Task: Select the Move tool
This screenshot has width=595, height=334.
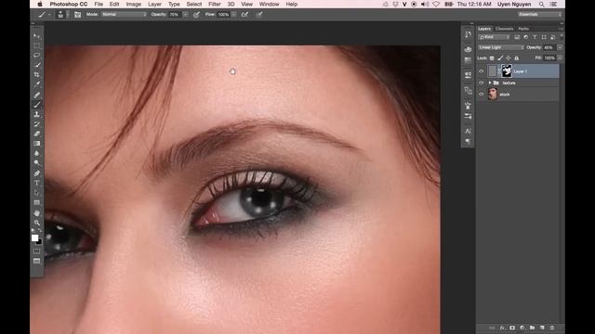Action: tap(37, 36)
